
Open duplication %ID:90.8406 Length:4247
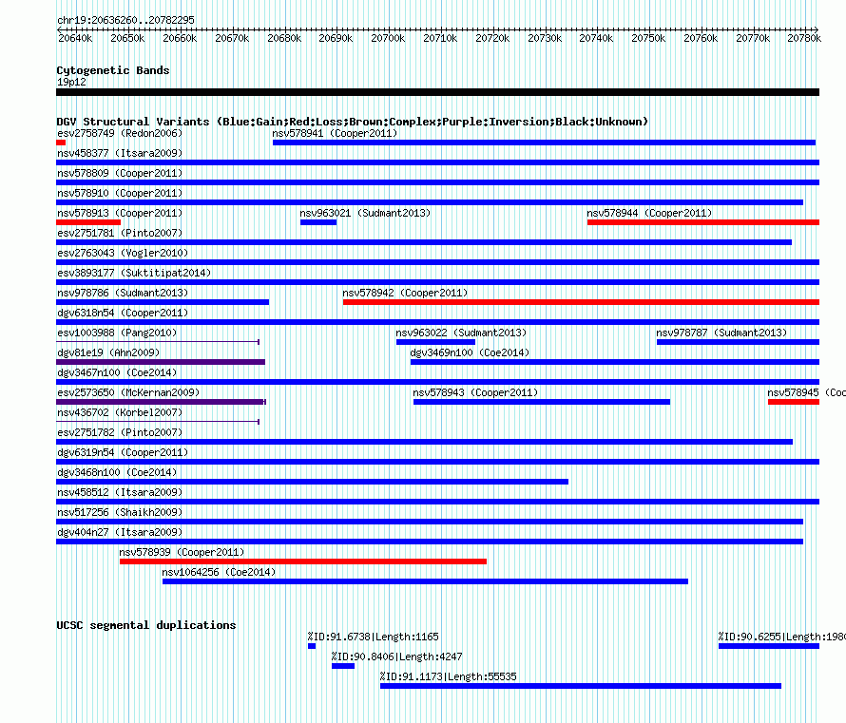(343, 666)
